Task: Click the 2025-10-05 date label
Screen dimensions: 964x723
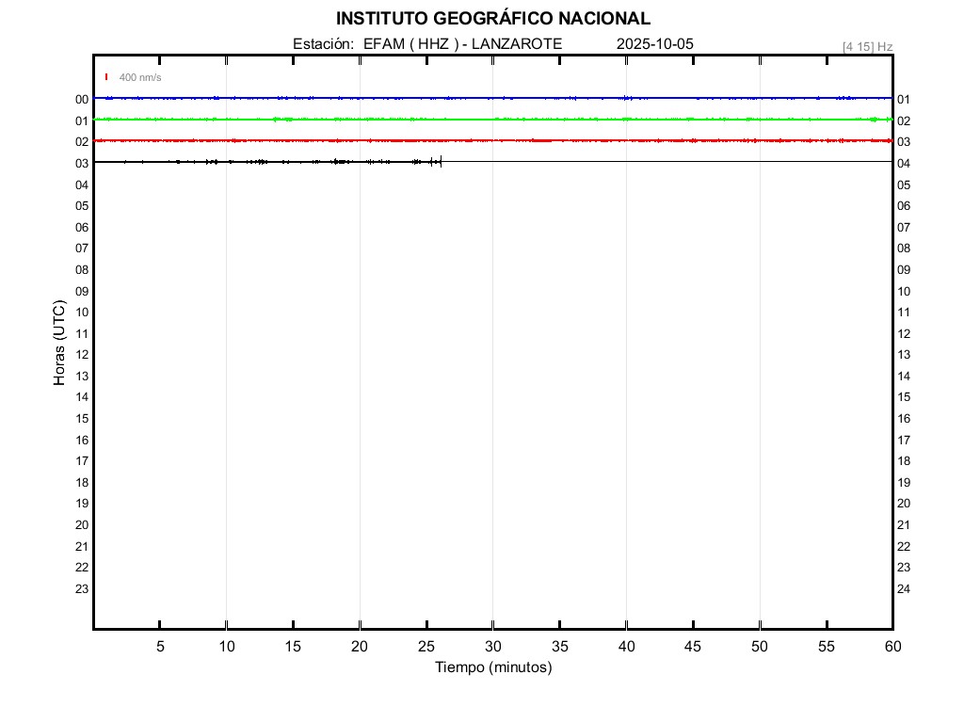Action: pyautogui.click(x=655, y=44)
